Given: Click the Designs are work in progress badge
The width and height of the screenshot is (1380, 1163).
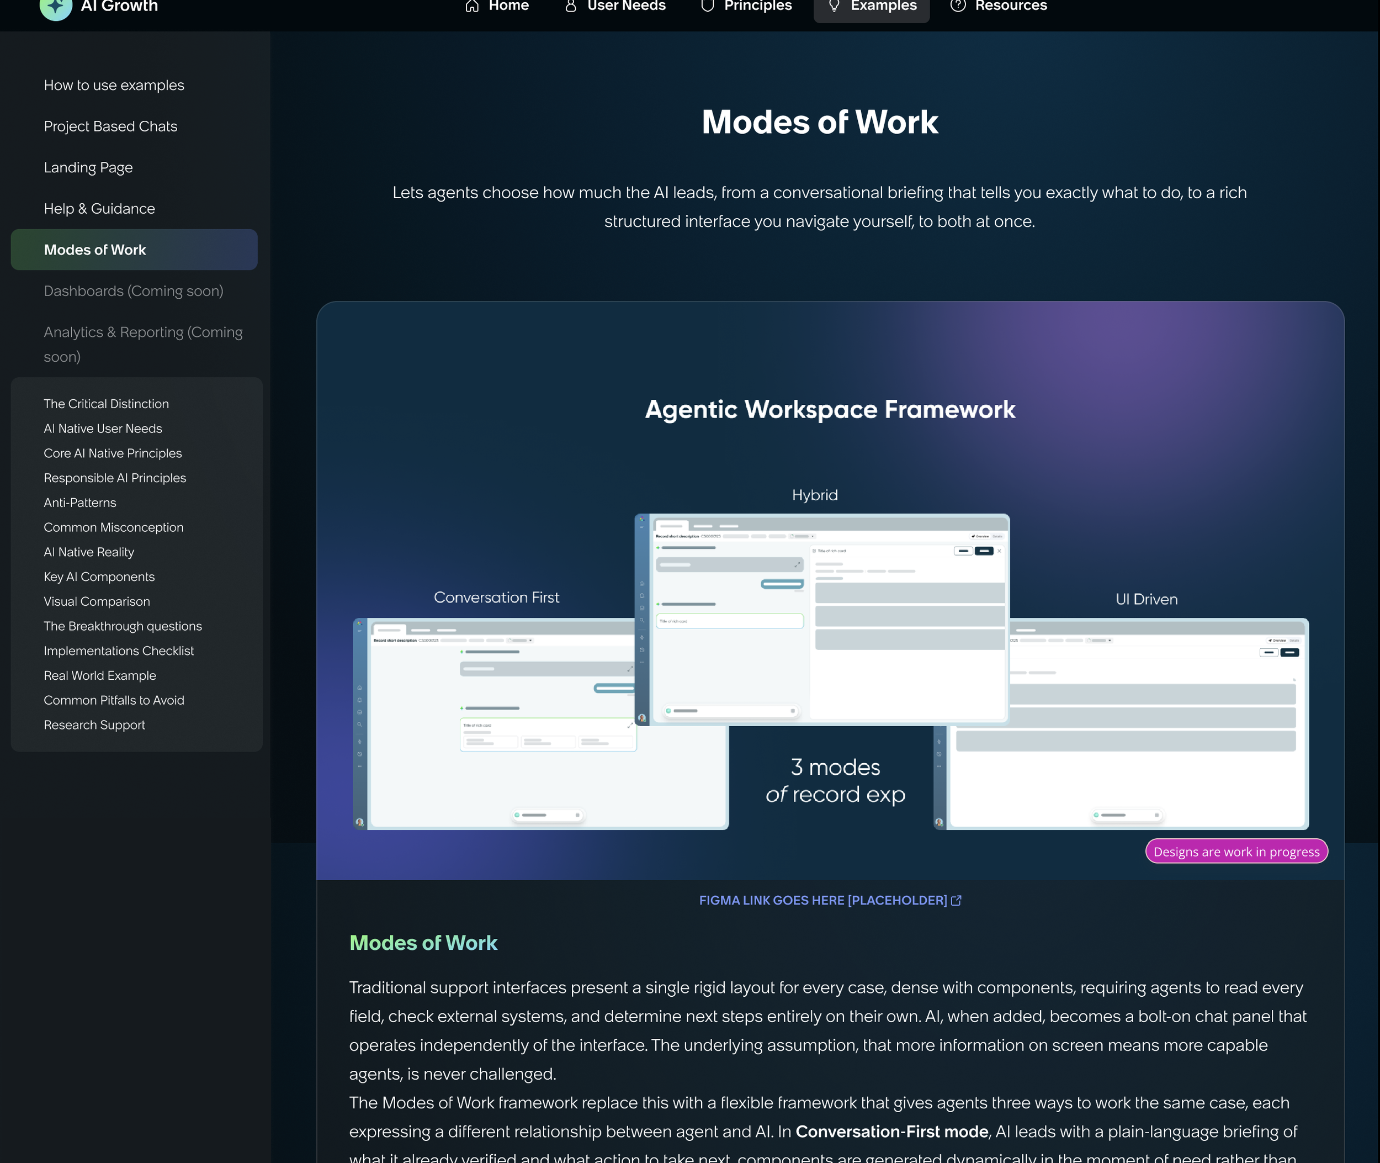Looking at the screenshot, I should click(x=1236, y=852).
